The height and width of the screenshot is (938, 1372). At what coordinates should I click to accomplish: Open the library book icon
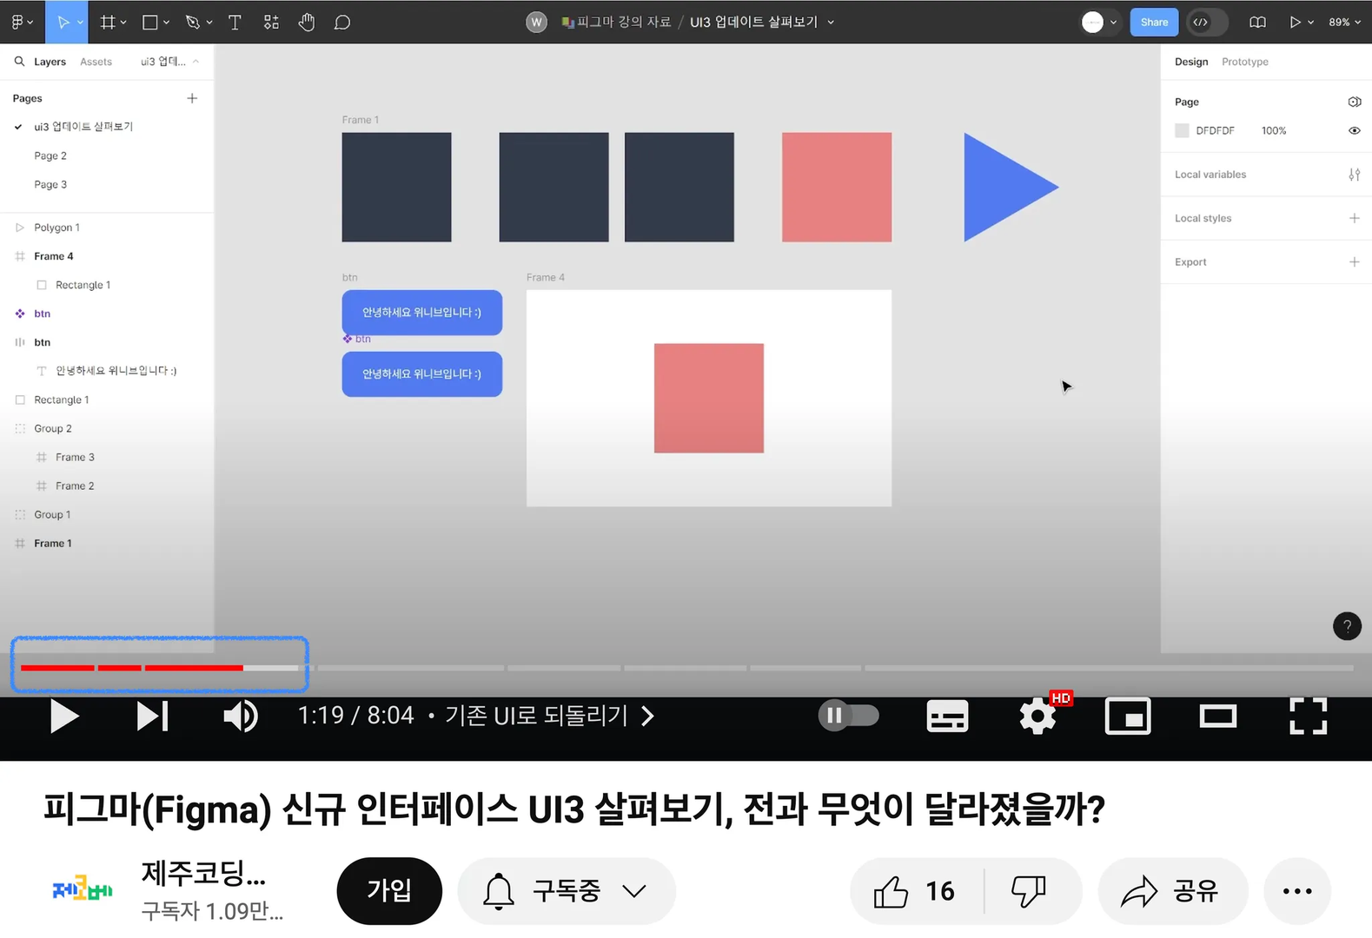tap(1257, 22)
